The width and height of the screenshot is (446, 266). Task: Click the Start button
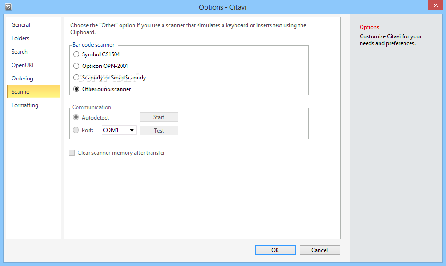click(x=159, y=117)
